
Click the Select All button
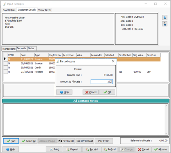[29, 141]
